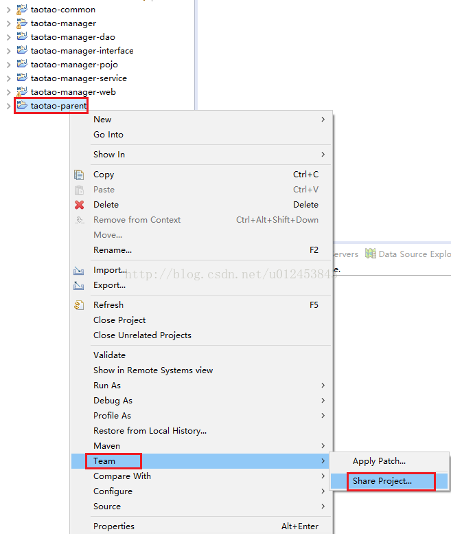
Task: Choose Show in Remote Systems view
Action: [x=201, y=370]
